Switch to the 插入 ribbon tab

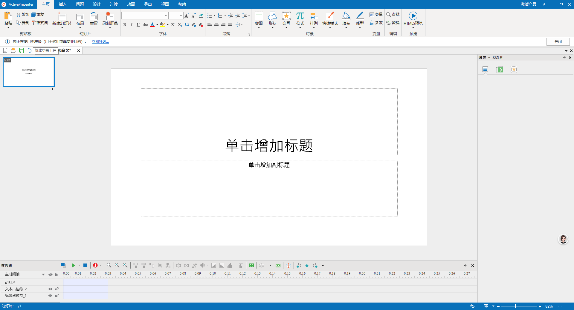[x=62, y=4]
